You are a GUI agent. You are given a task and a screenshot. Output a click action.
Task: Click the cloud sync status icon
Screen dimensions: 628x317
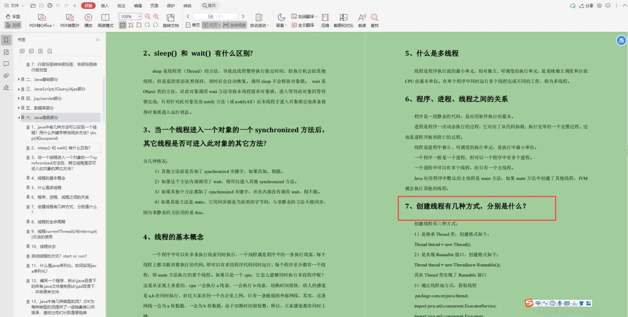pyautogui.click(x=573, y=6)
